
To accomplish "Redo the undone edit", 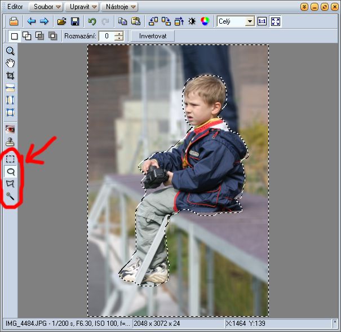I will [x=105, y=21].
